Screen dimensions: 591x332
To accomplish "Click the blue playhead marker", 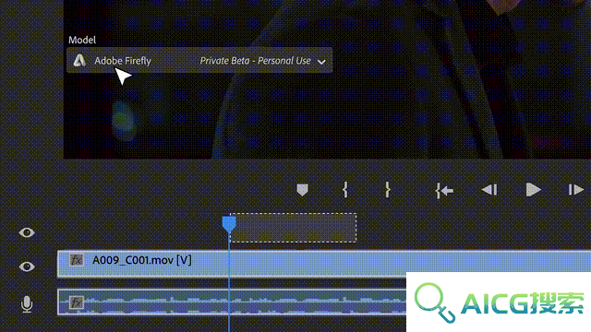I will point(229,223).
